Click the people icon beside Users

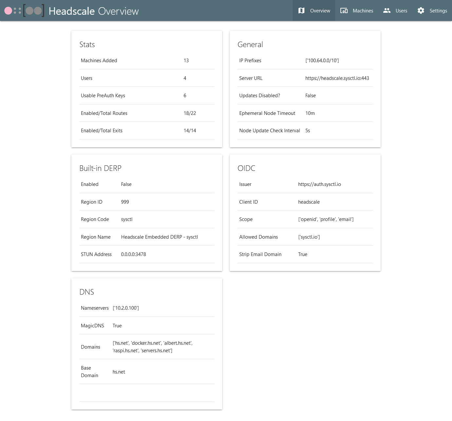(387, 11)
